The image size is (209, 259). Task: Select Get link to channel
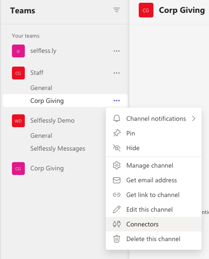[x=154, y=195]
